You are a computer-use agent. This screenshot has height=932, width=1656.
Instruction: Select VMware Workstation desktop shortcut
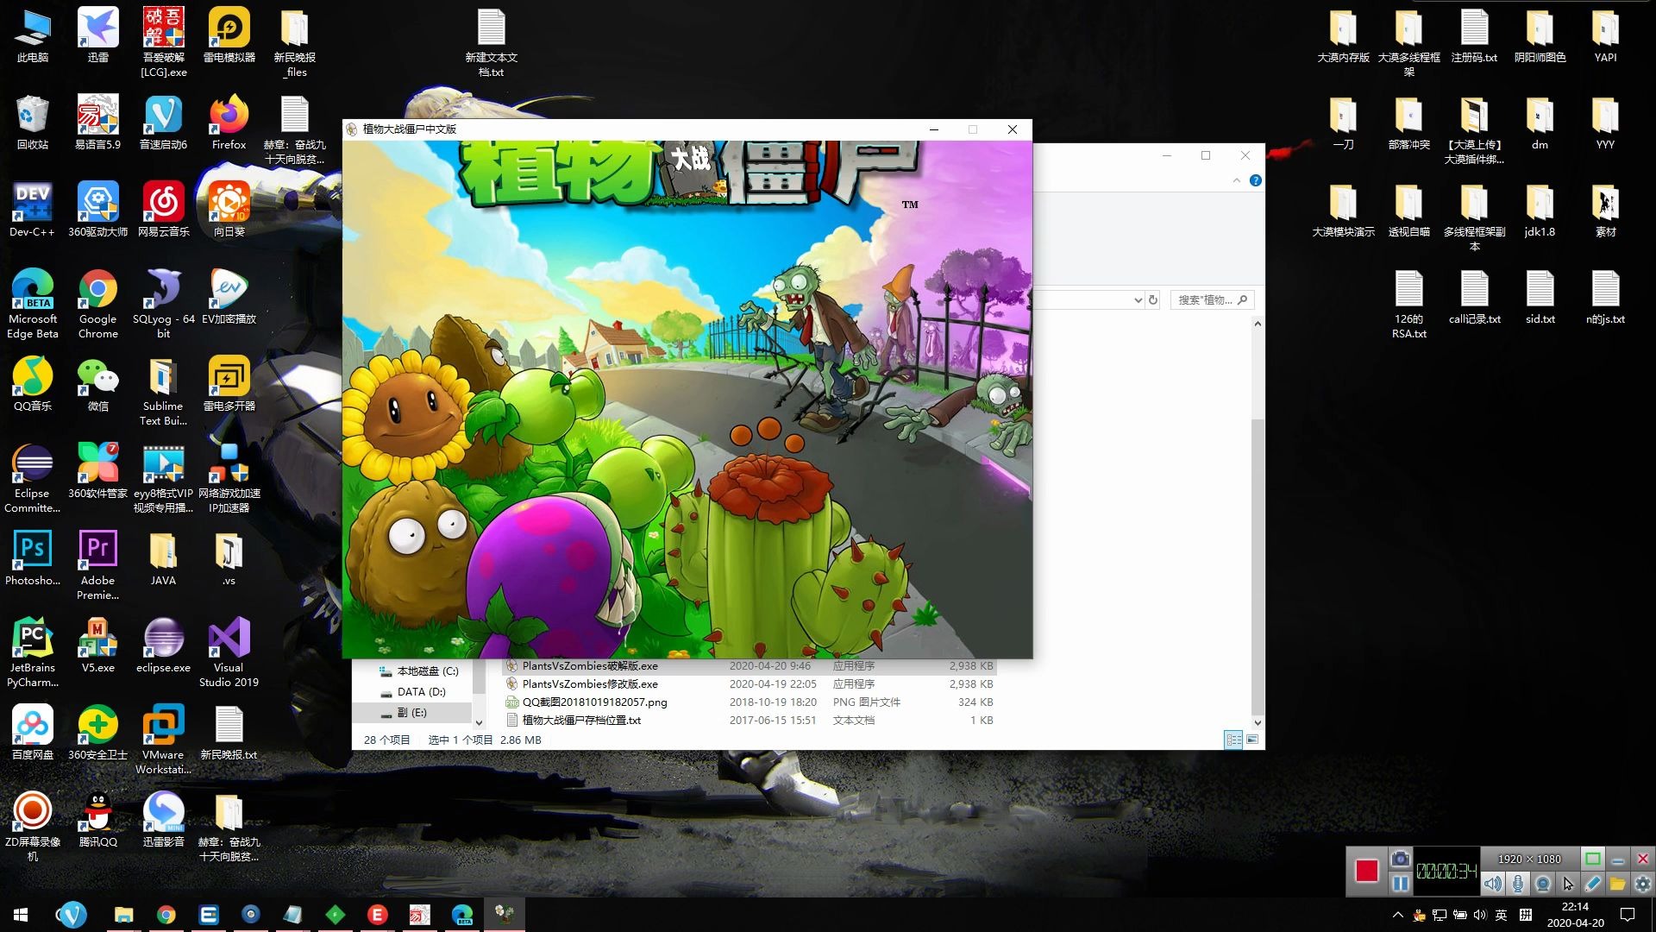pyautogui.click(x=164, y=740)
